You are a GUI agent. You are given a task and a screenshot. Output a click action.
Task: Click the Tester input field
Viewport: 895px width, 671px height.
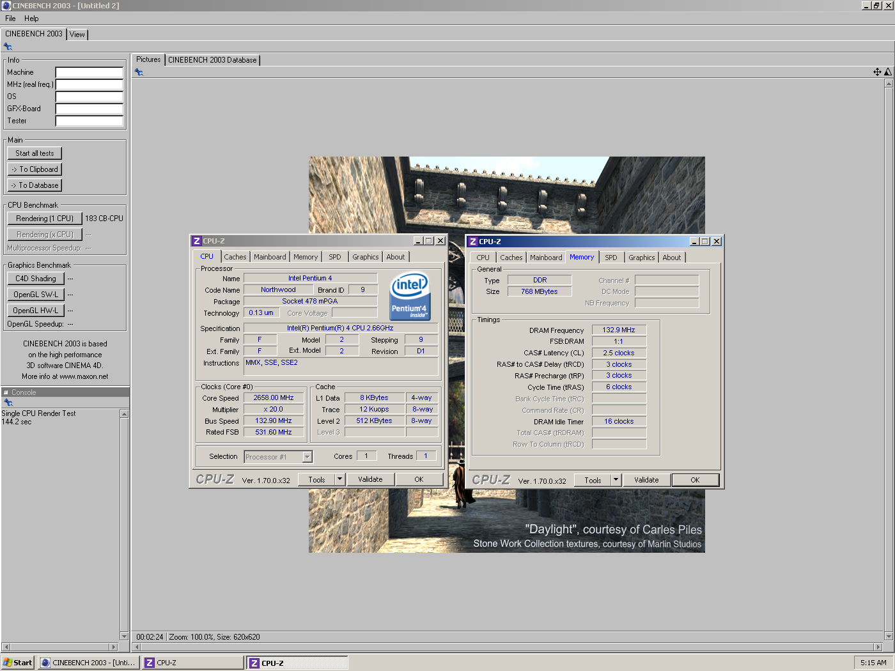[89, 121]
